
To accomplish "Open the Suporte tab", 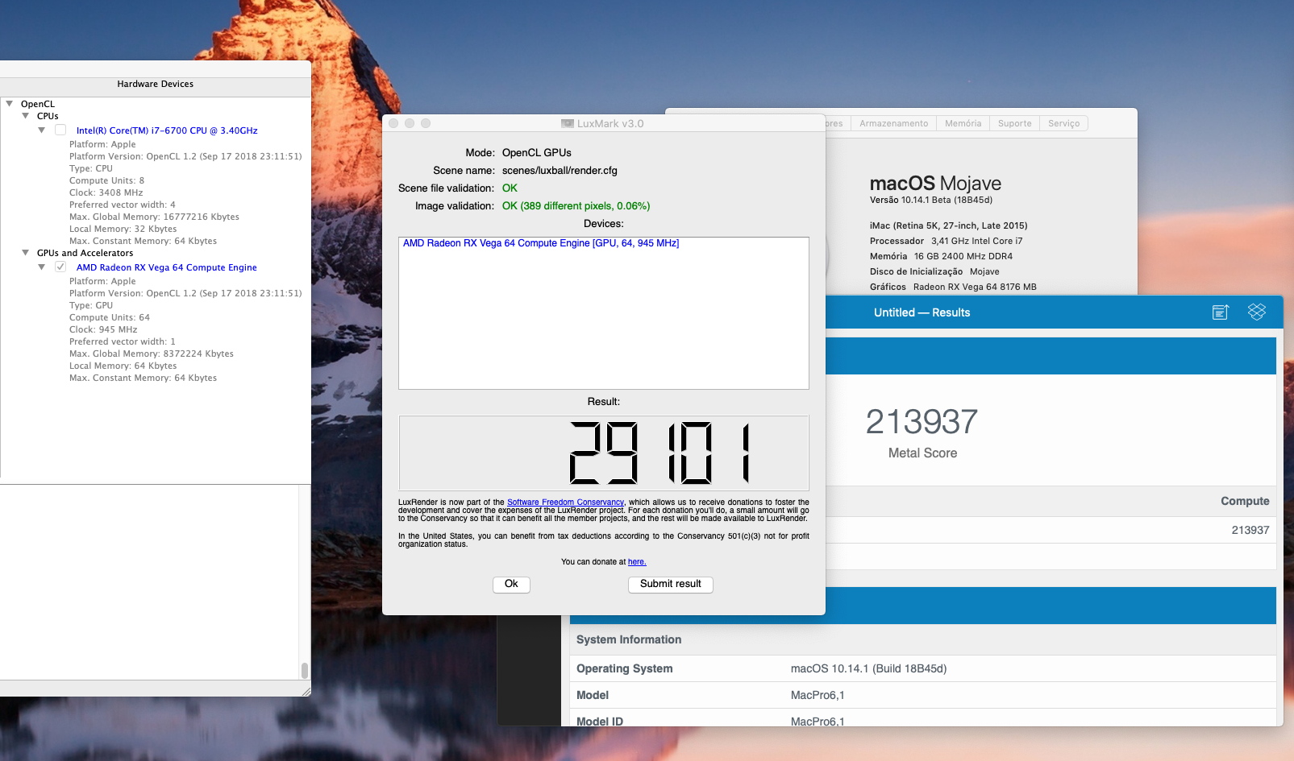I will (x=1014, y=123).
